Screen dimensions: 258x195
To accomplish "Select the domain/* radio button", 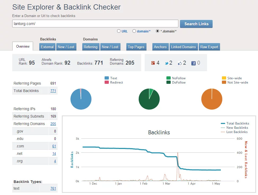I will coord(134,31).
